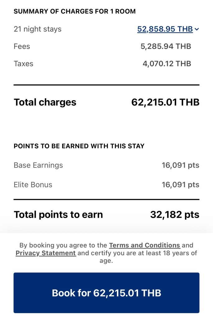Tap the 21 night stays label
Viewport: 213px width, 318px height.
pos(38,29)
